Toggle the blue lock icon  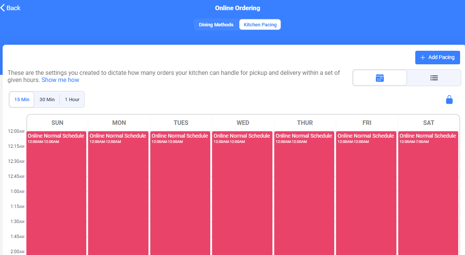tap(449, 100)
